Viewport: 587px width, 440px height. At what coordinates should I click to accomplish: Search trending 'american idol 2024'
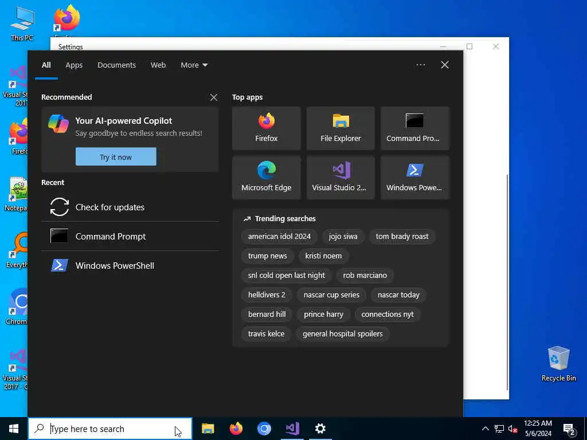[x=279, y=237]
